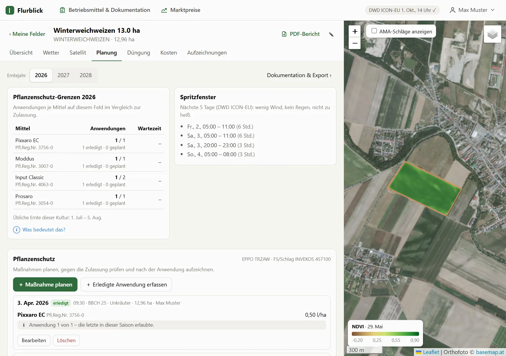Click Pfl.Reg.Nr. 4063-0 text
Screen dimensions: 506x356
point(34,184)
